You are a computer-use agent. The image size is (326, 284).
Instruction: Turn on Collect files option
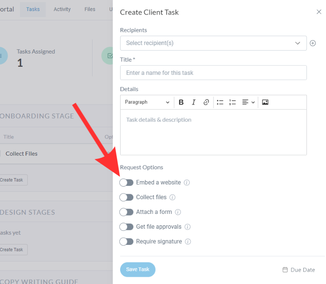coord(126,197)
